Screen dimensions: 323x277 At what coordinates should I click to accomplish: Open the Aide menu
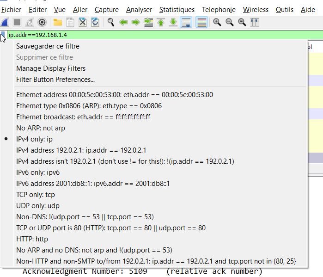(x=308, y=10)
